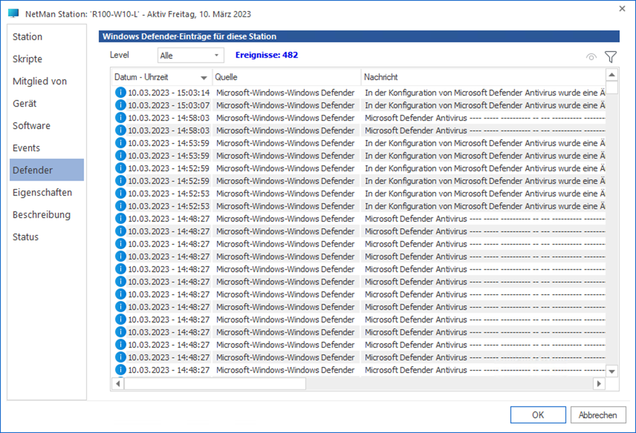Click the horizontal scrollbar right arrow

600,383
